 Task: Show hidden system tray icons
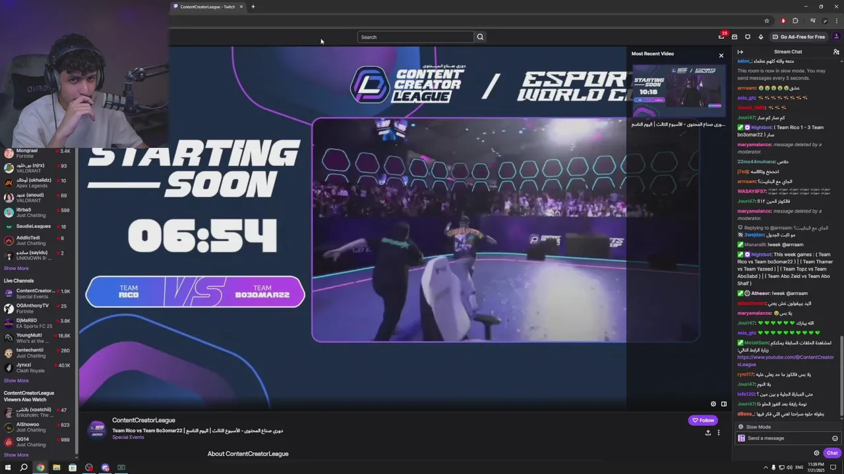pyautogui.click(x=766, y=467)
